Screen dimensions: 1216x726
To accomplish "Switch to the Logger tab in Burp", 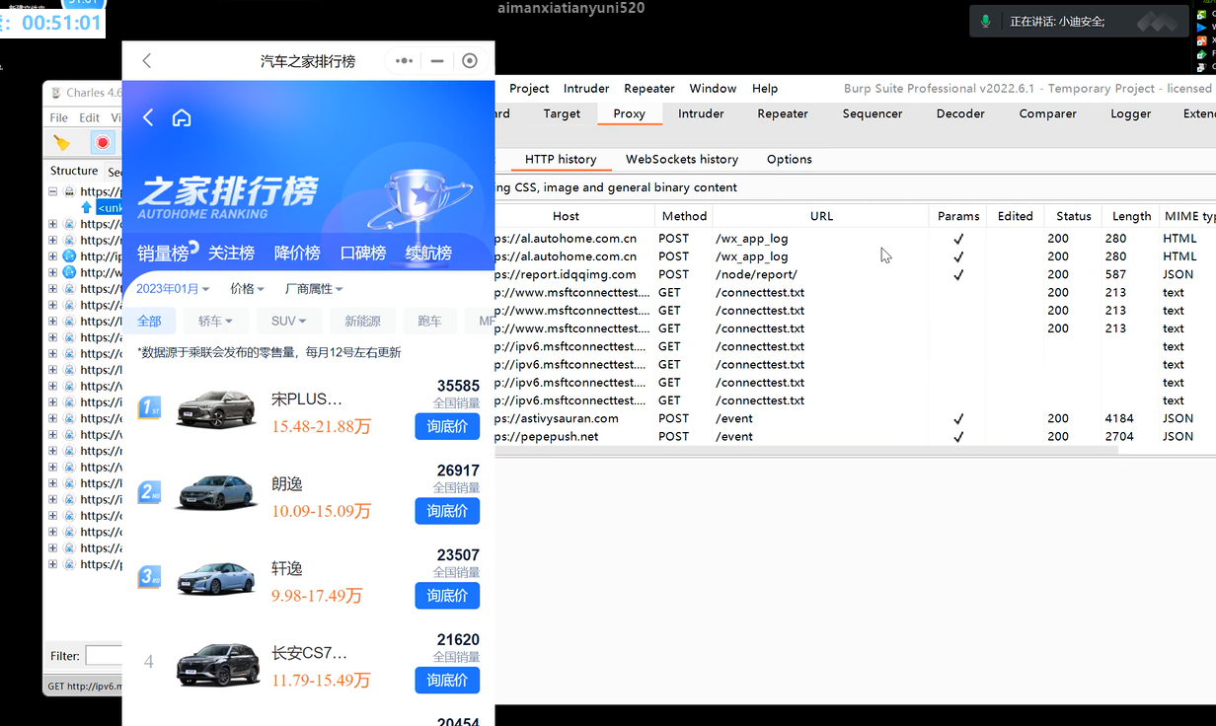I will 1131,113.
